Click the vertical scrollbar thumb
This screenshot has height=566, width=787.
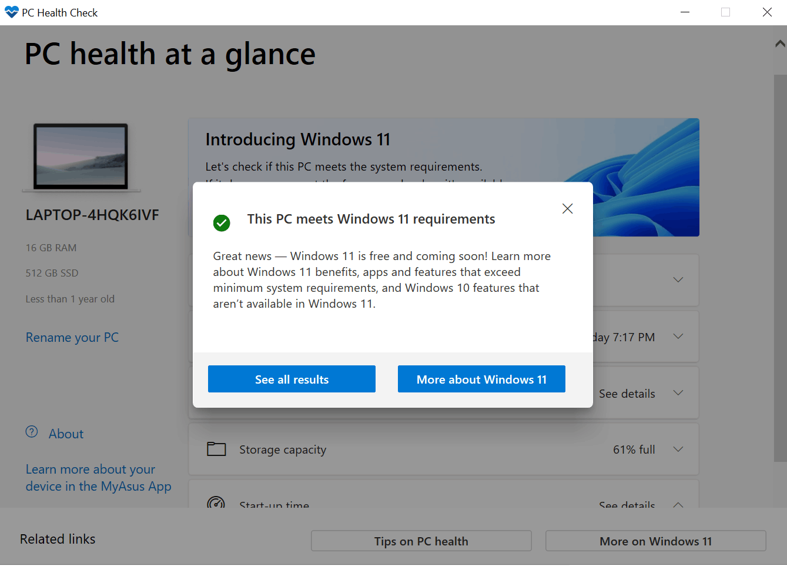[x=780, y=268]
